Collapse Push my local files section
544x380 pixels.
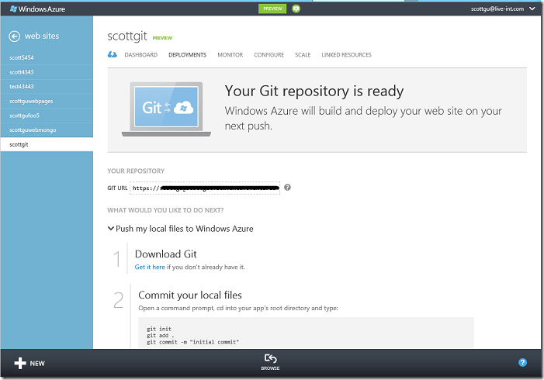click(111, 229)
